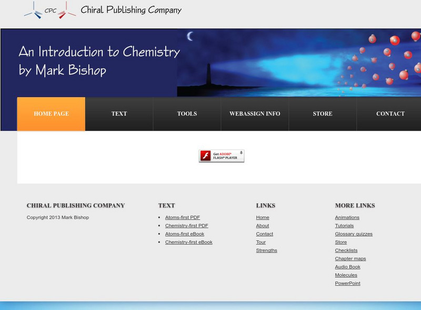Screen dimensions: 421x310
Task: Click the download arrow on the Flash Player badge
Action: pos(242,153)
